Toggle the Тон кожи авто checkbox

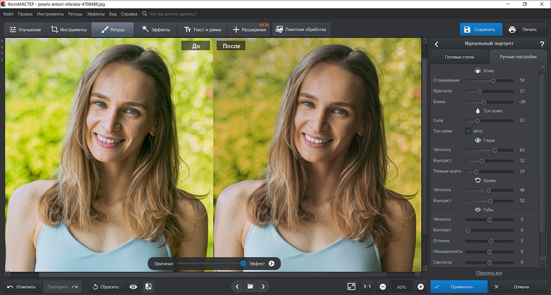tap(468, 131)
